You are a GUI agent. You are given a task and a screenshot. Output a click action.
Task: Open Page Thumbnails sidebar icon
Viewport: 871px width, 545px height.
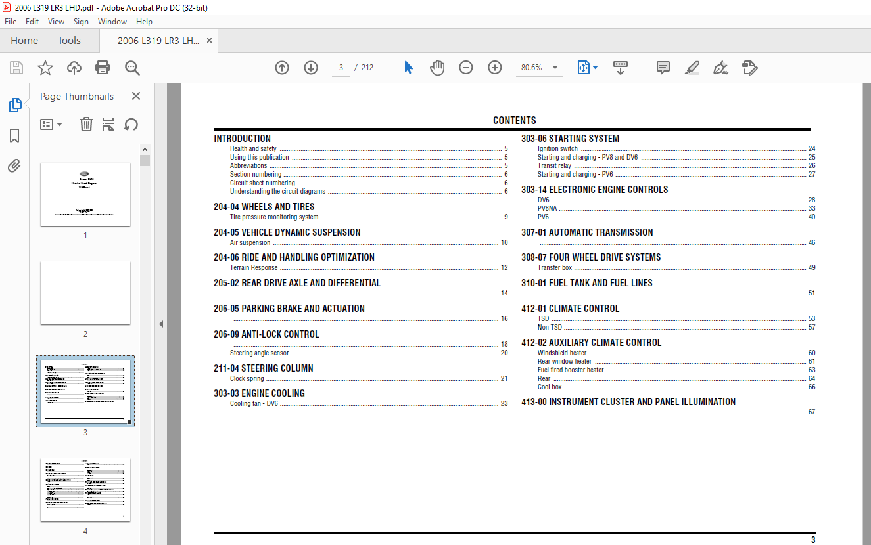14,105
